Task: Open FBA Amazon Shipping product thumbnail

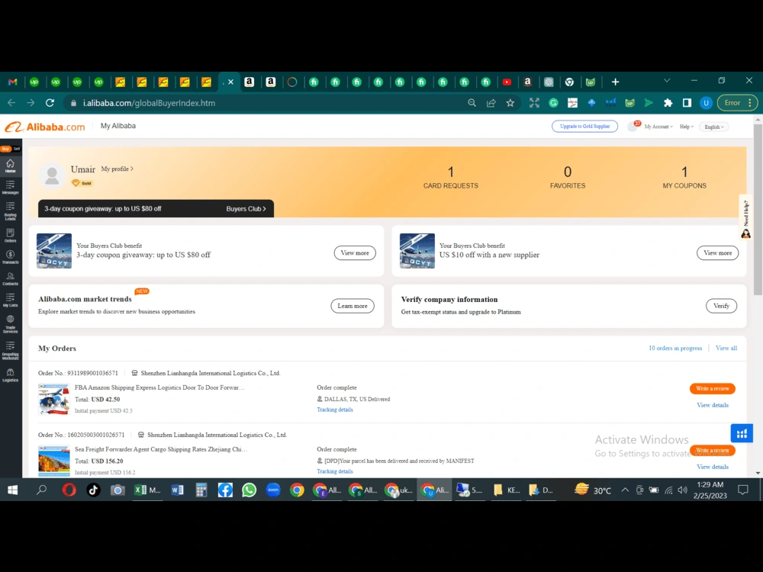Action: tap(53, 399)
